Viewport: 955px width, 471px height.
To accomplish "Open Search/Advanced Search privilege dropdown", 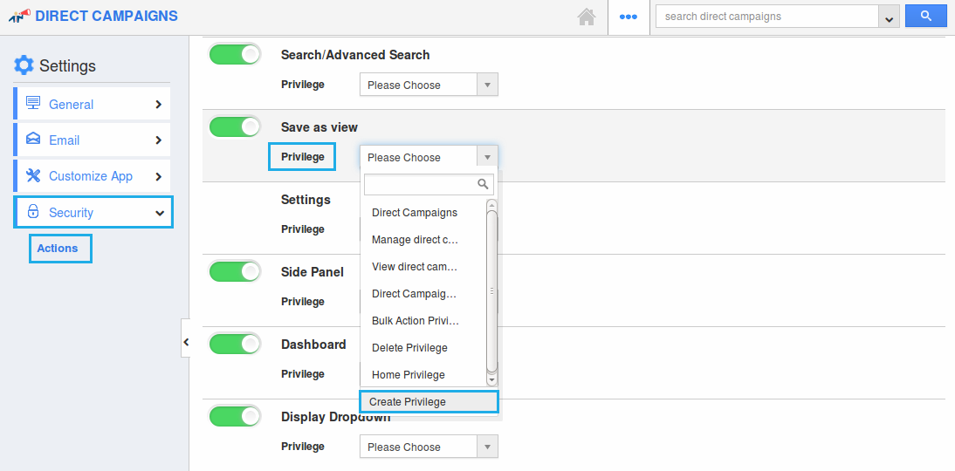I will (x=428, y=85).
